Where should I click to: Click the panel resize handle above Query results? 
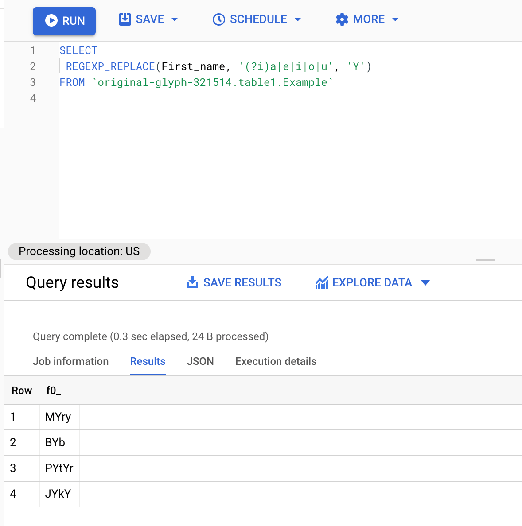(x=485, y=260)
